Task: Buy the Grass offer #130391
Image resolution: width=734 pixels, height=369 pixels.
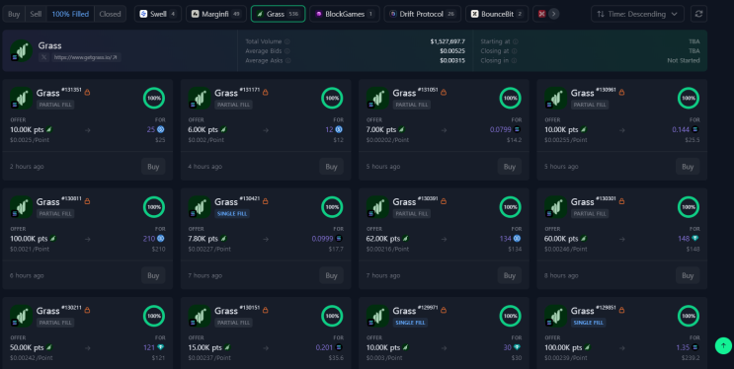Action: click(x=510, y=275)
